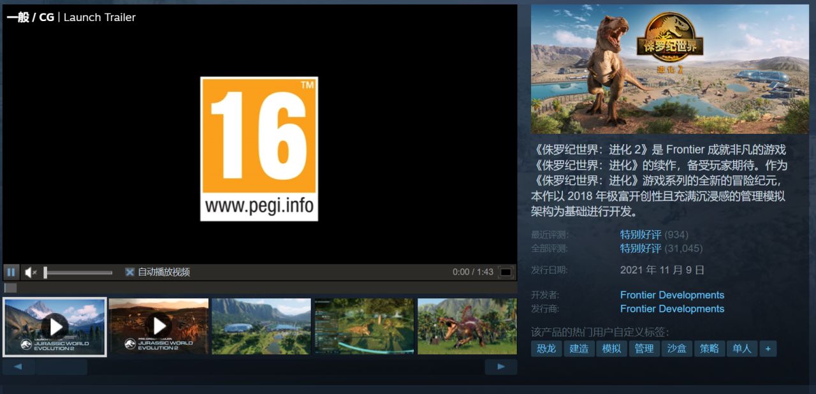Viewport: 816px width, 394px height.
Task: Play the second trailer thumbnail
Action: (x=159, y=326)
